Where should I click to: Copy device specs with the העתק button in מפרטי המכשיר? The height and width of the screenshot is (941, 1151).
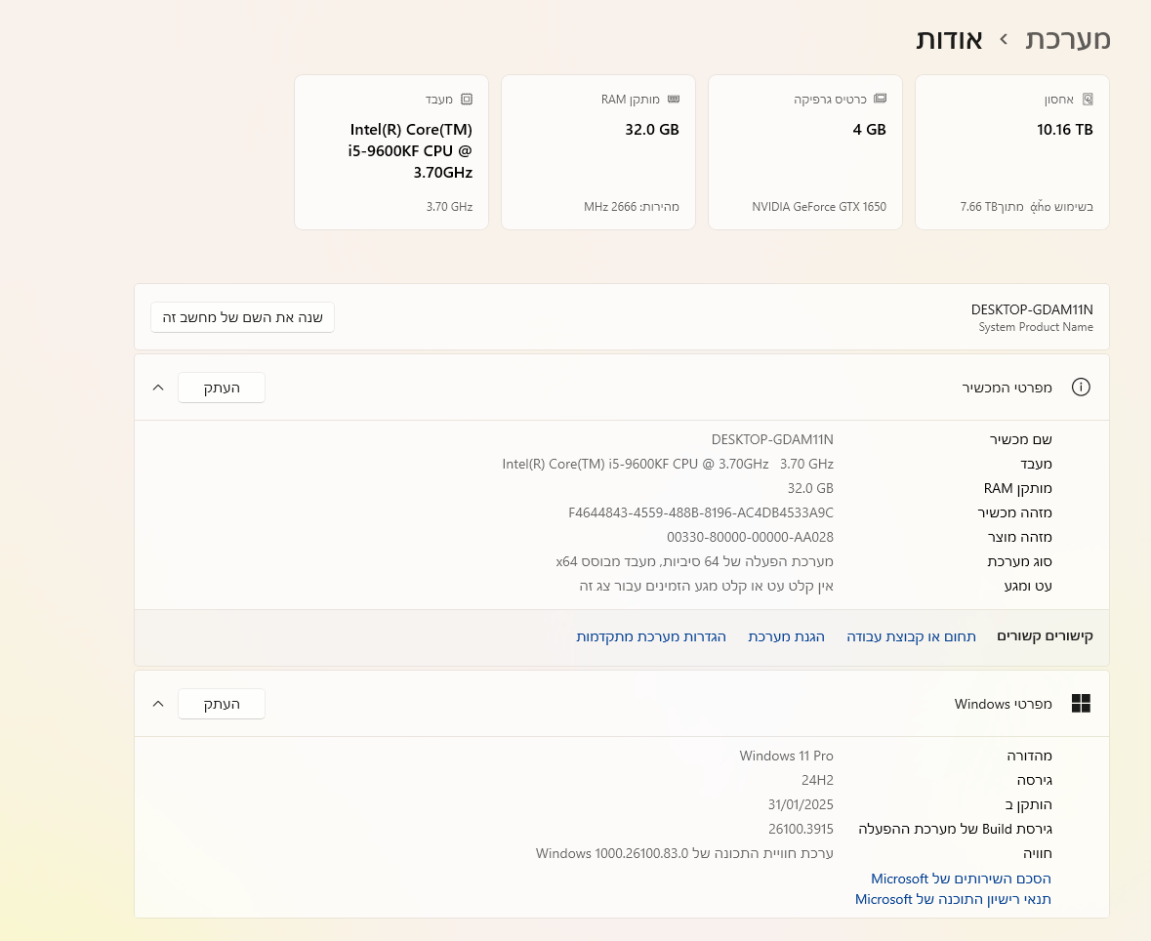pos(222,388)
